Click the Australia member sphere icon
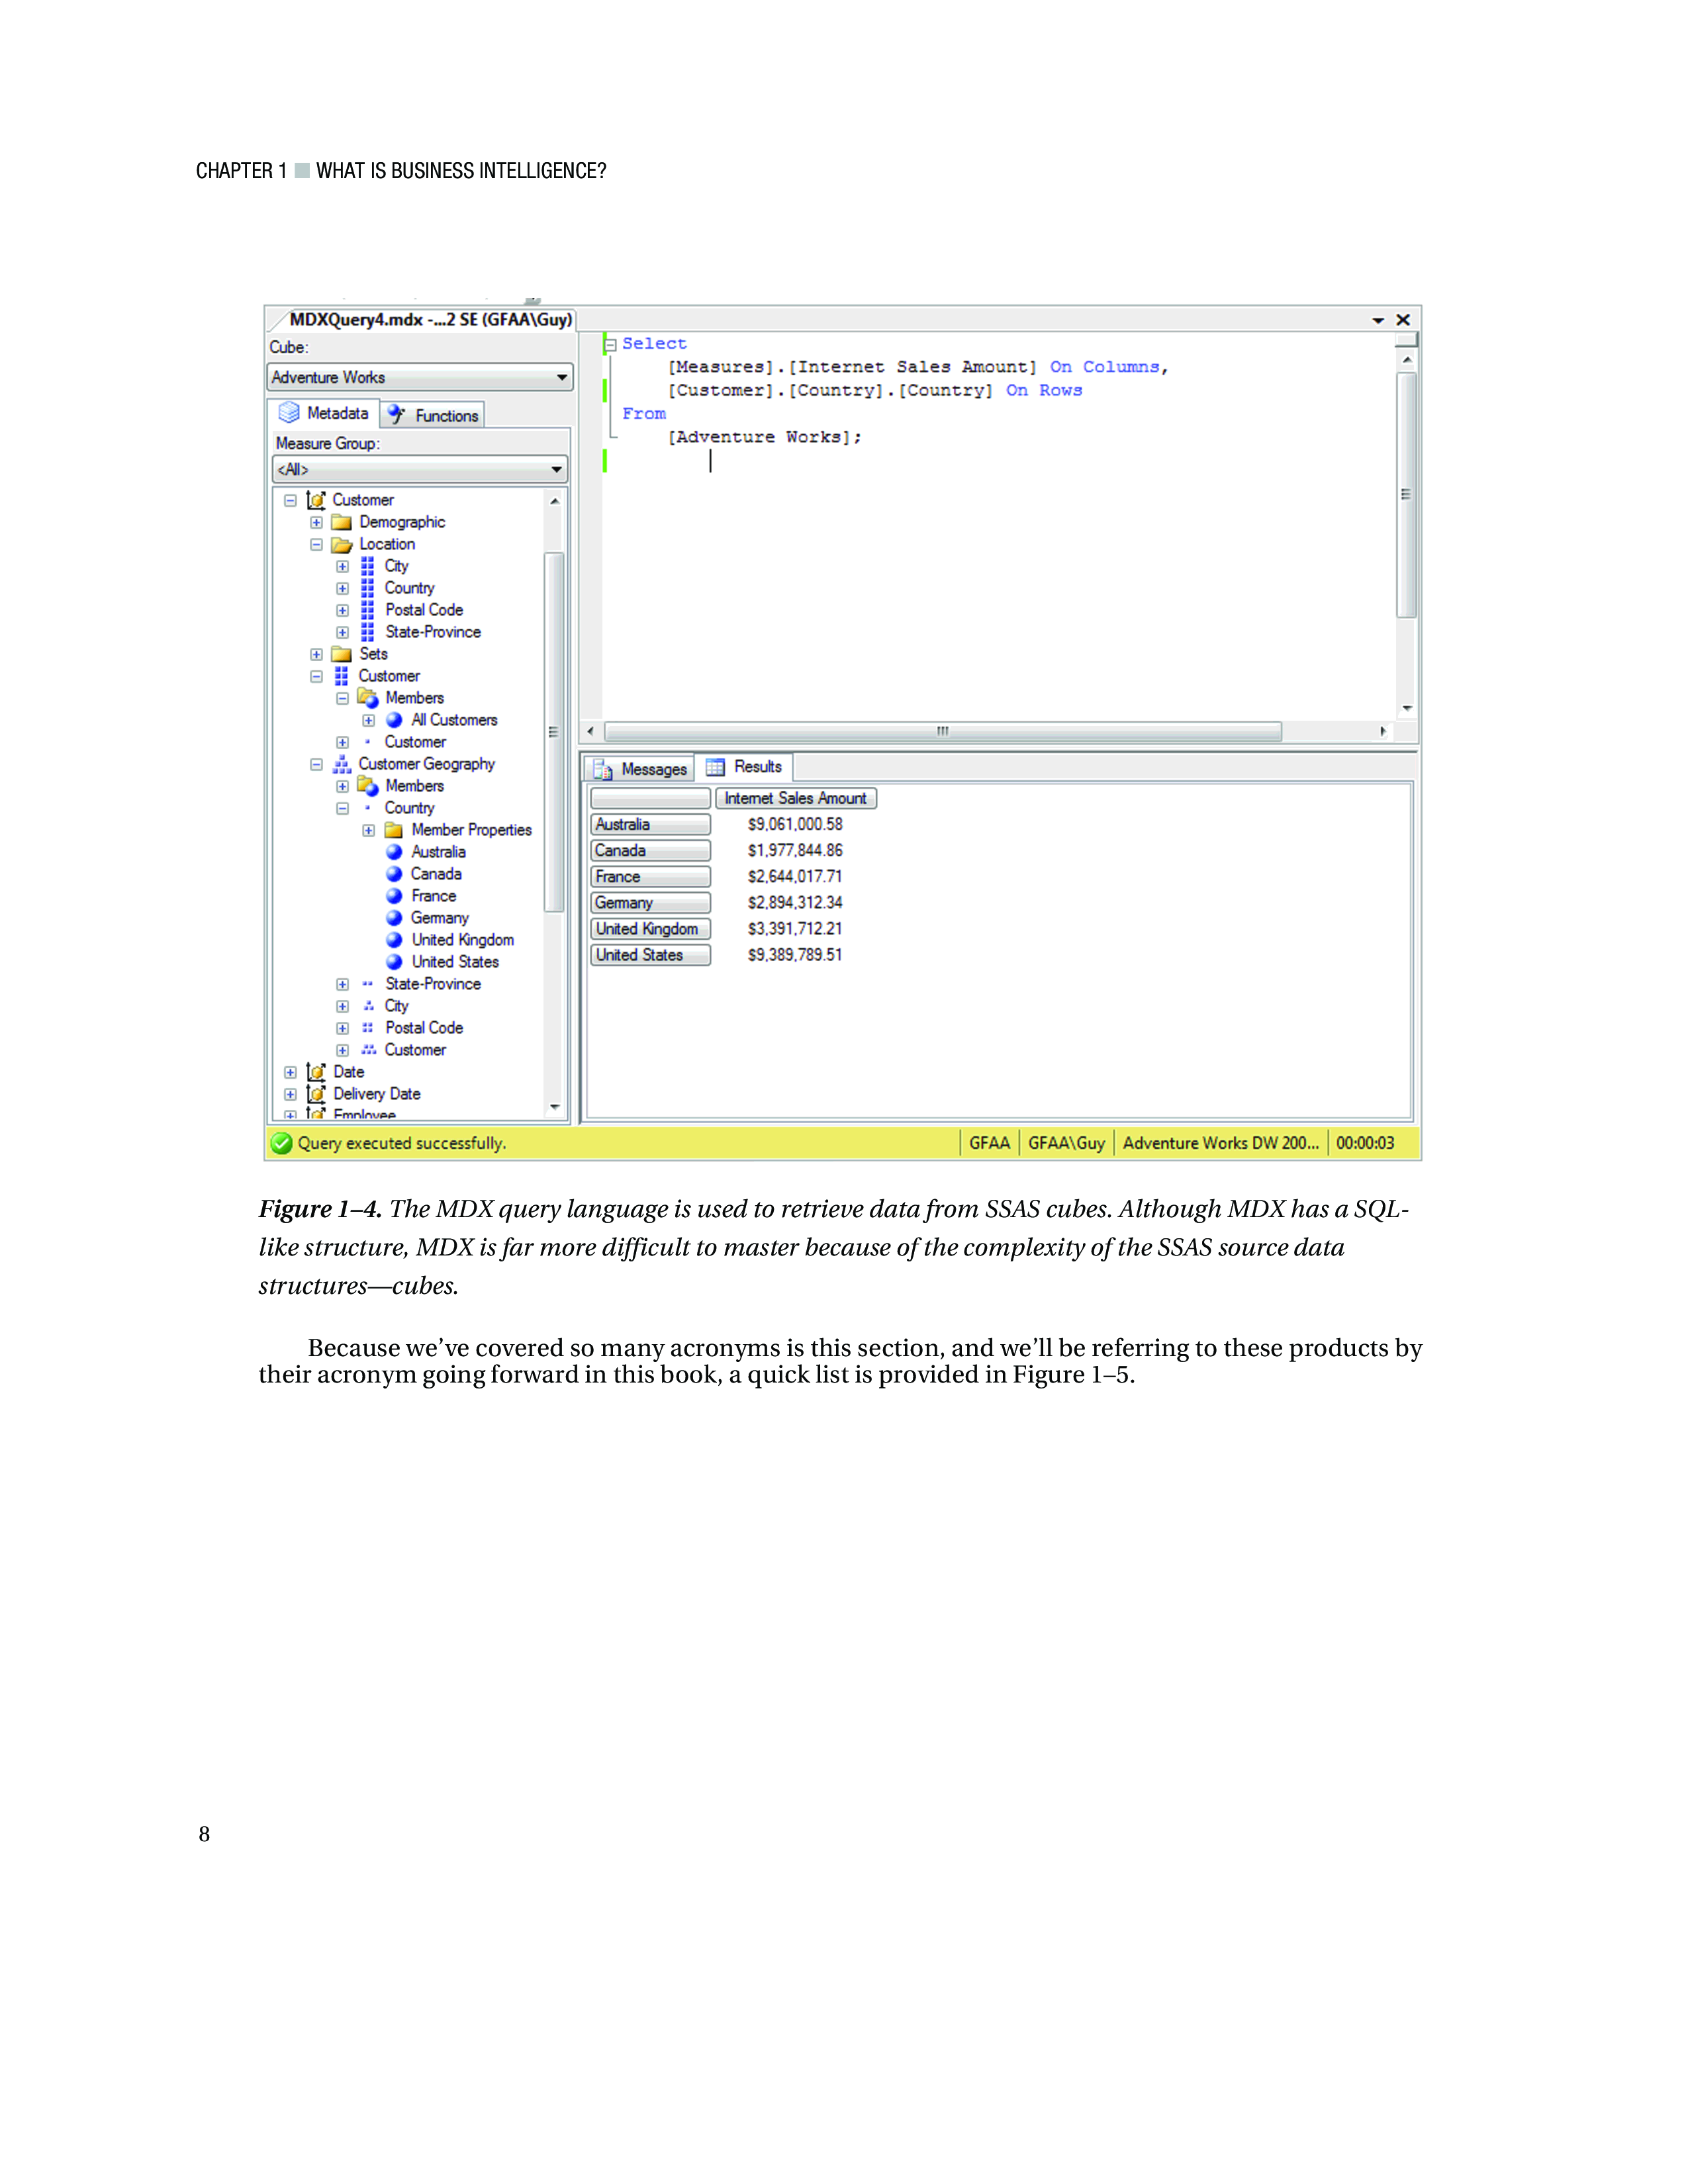This screenshot has height=2184, width=1688. 394,852
